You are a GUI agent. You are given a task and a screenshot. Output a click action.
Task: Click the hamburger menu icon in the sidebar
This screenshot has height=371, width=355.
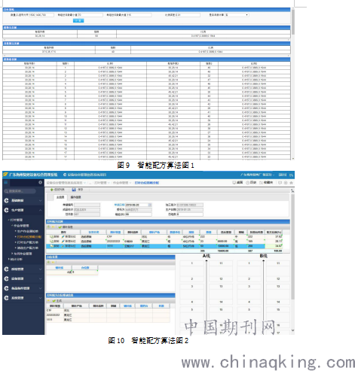pos(6,182)
